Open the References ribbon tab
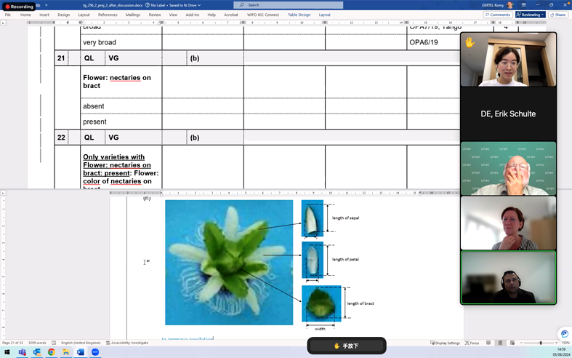This screenshot has height=358, width=572. [x=108, y=15]
